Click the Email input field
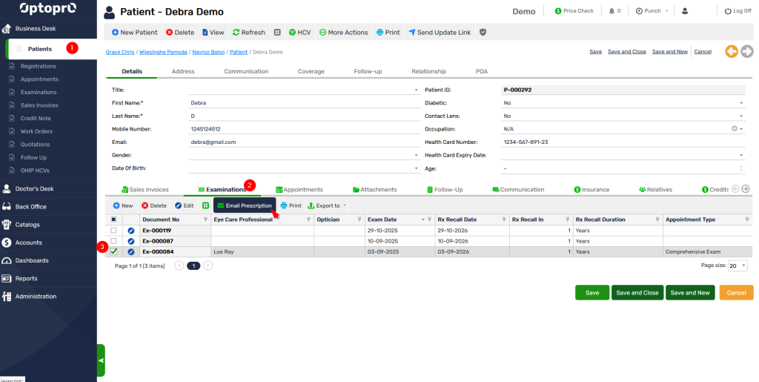This screenshot has width=759, height=382. tap(304, 142)
